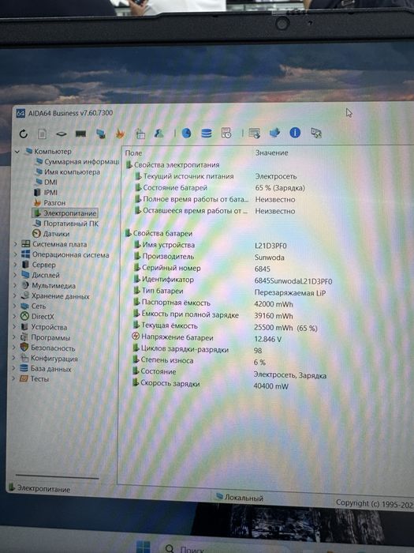Click the remote monitor toolbar icon
Image resolution: width=414 pixels, height=553 pixels.
[x=274, y=133]
